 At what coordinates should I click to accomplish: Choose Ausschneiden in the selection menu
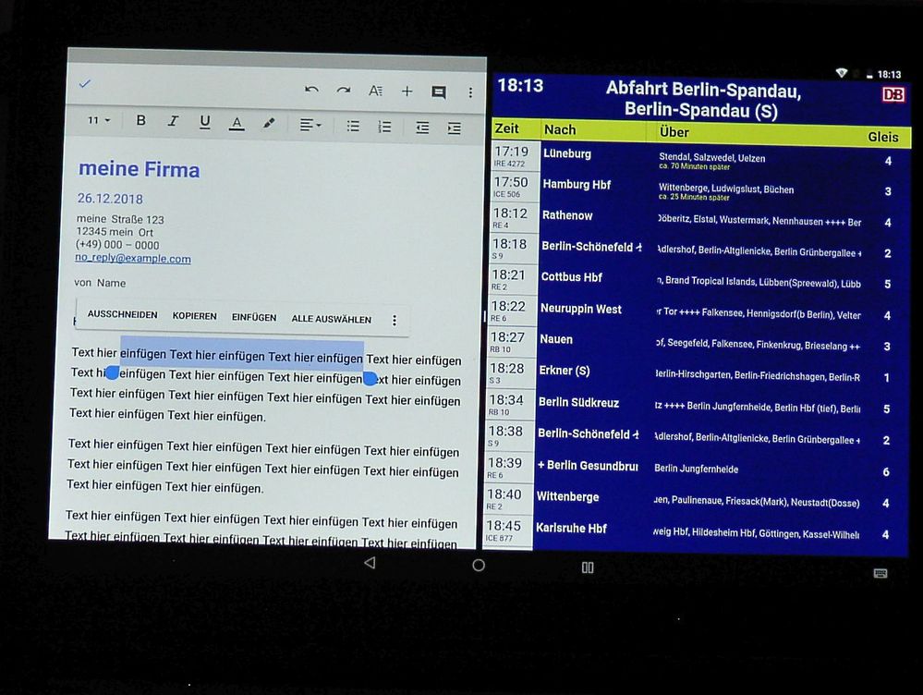[122, 315]
